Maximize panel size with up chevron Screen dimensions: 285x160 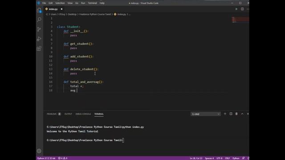tap(242, 114)
